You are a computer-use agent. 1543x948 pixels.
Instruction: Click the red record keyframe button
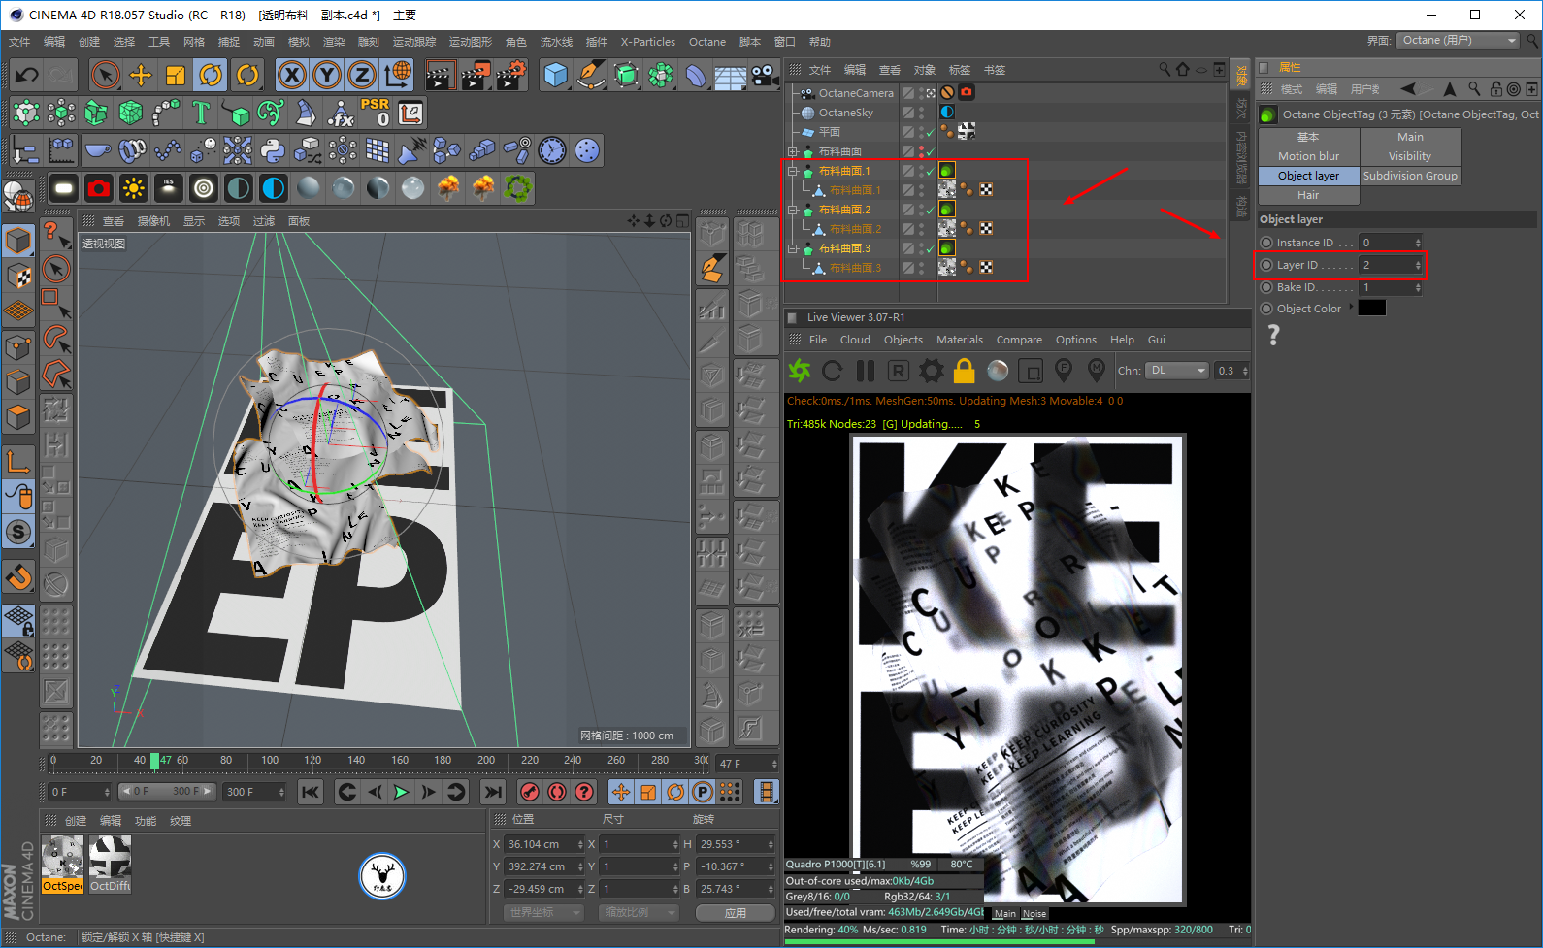[x=529, y=793]
